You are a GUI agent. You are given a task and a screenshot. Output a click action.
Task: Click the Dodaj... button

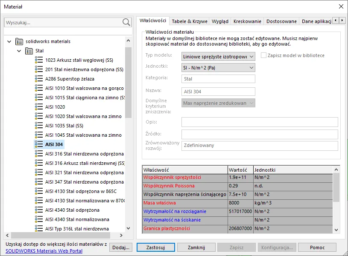point(121,247)
